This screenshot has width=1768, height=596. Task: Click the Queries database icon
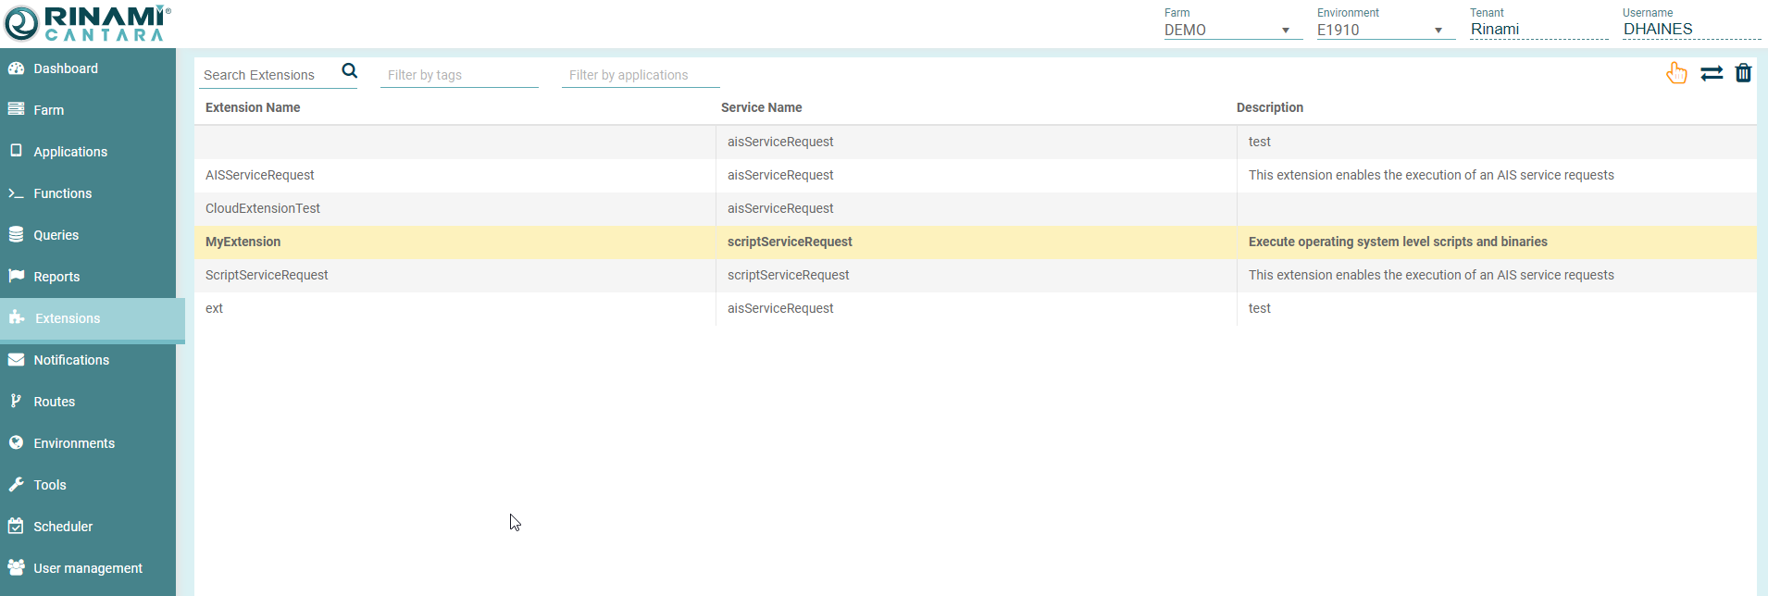click(16, 235)
